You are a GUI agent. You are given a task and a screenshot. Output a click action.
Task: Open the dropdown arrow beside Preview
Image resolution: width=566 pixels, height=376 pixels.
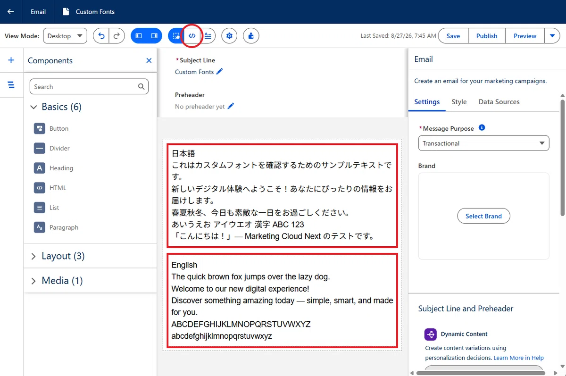552,36
